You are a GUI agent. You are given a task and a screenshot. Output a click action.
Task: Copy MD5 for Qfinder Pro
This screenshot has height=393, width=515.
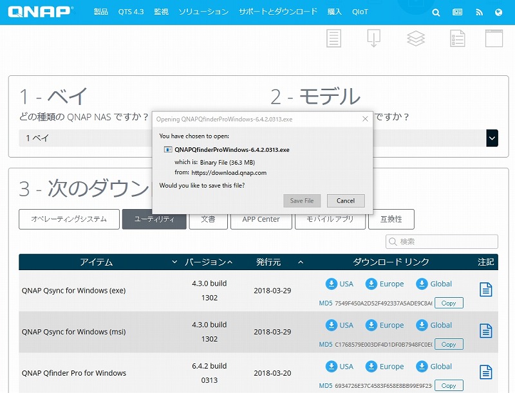click(449, 386)
